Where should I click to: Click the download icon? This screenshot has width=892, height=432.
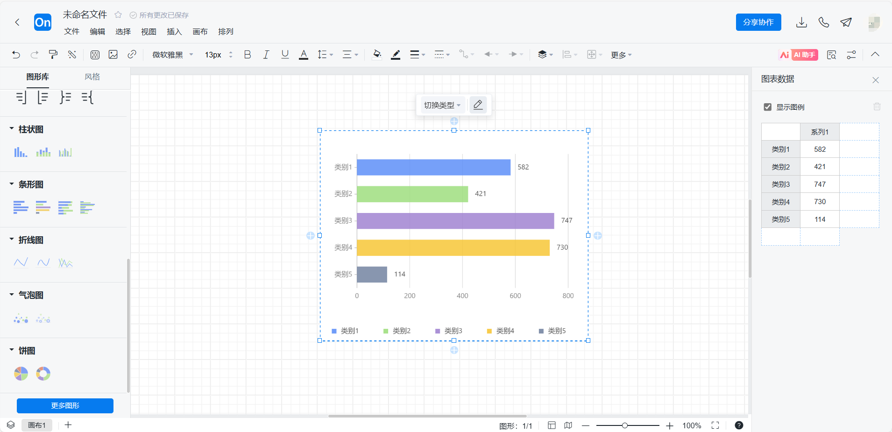click(801, 22)
